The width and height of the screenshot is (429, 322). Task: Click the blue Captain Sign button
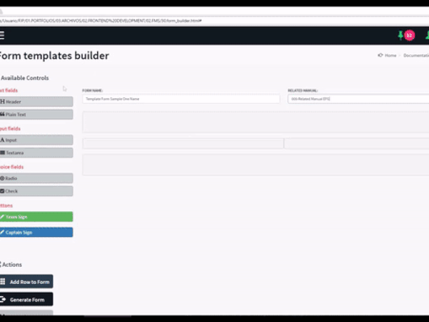point(36,232)
